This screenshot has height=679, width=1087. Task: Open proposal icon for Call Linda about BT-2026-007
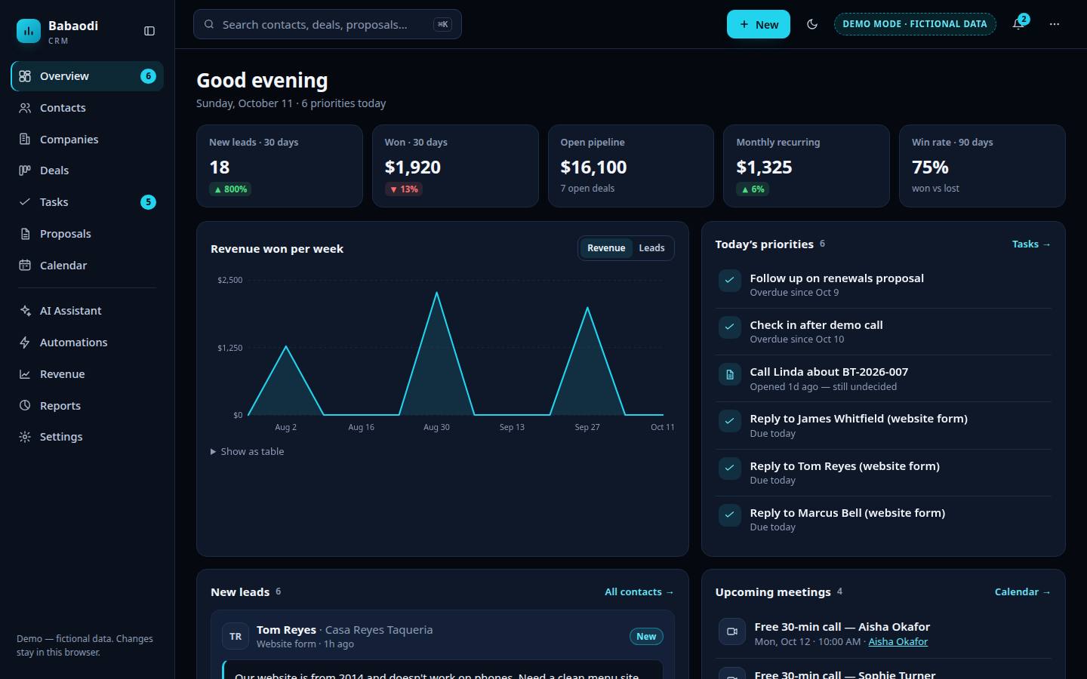(730, 374)
